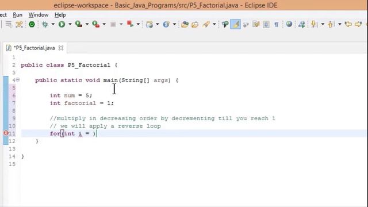Click the underlined variable i on line 11

tap(80, 134)
